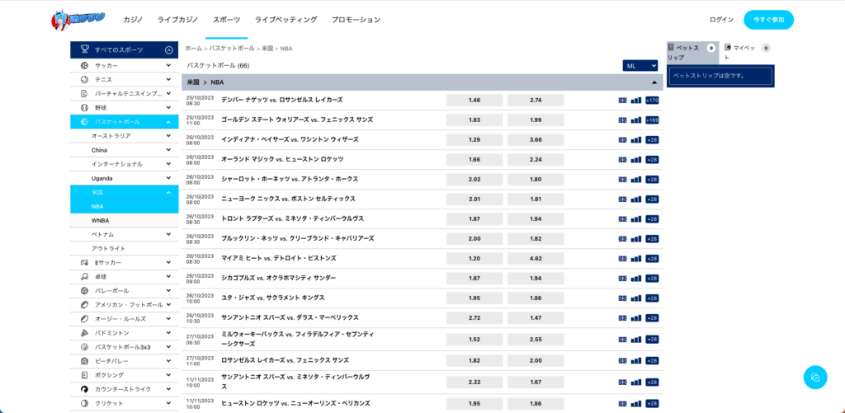Expand the ベトナム basketball region
This screenshot has height=413, width=845.
pyautogui.click(x=168, y=234)
